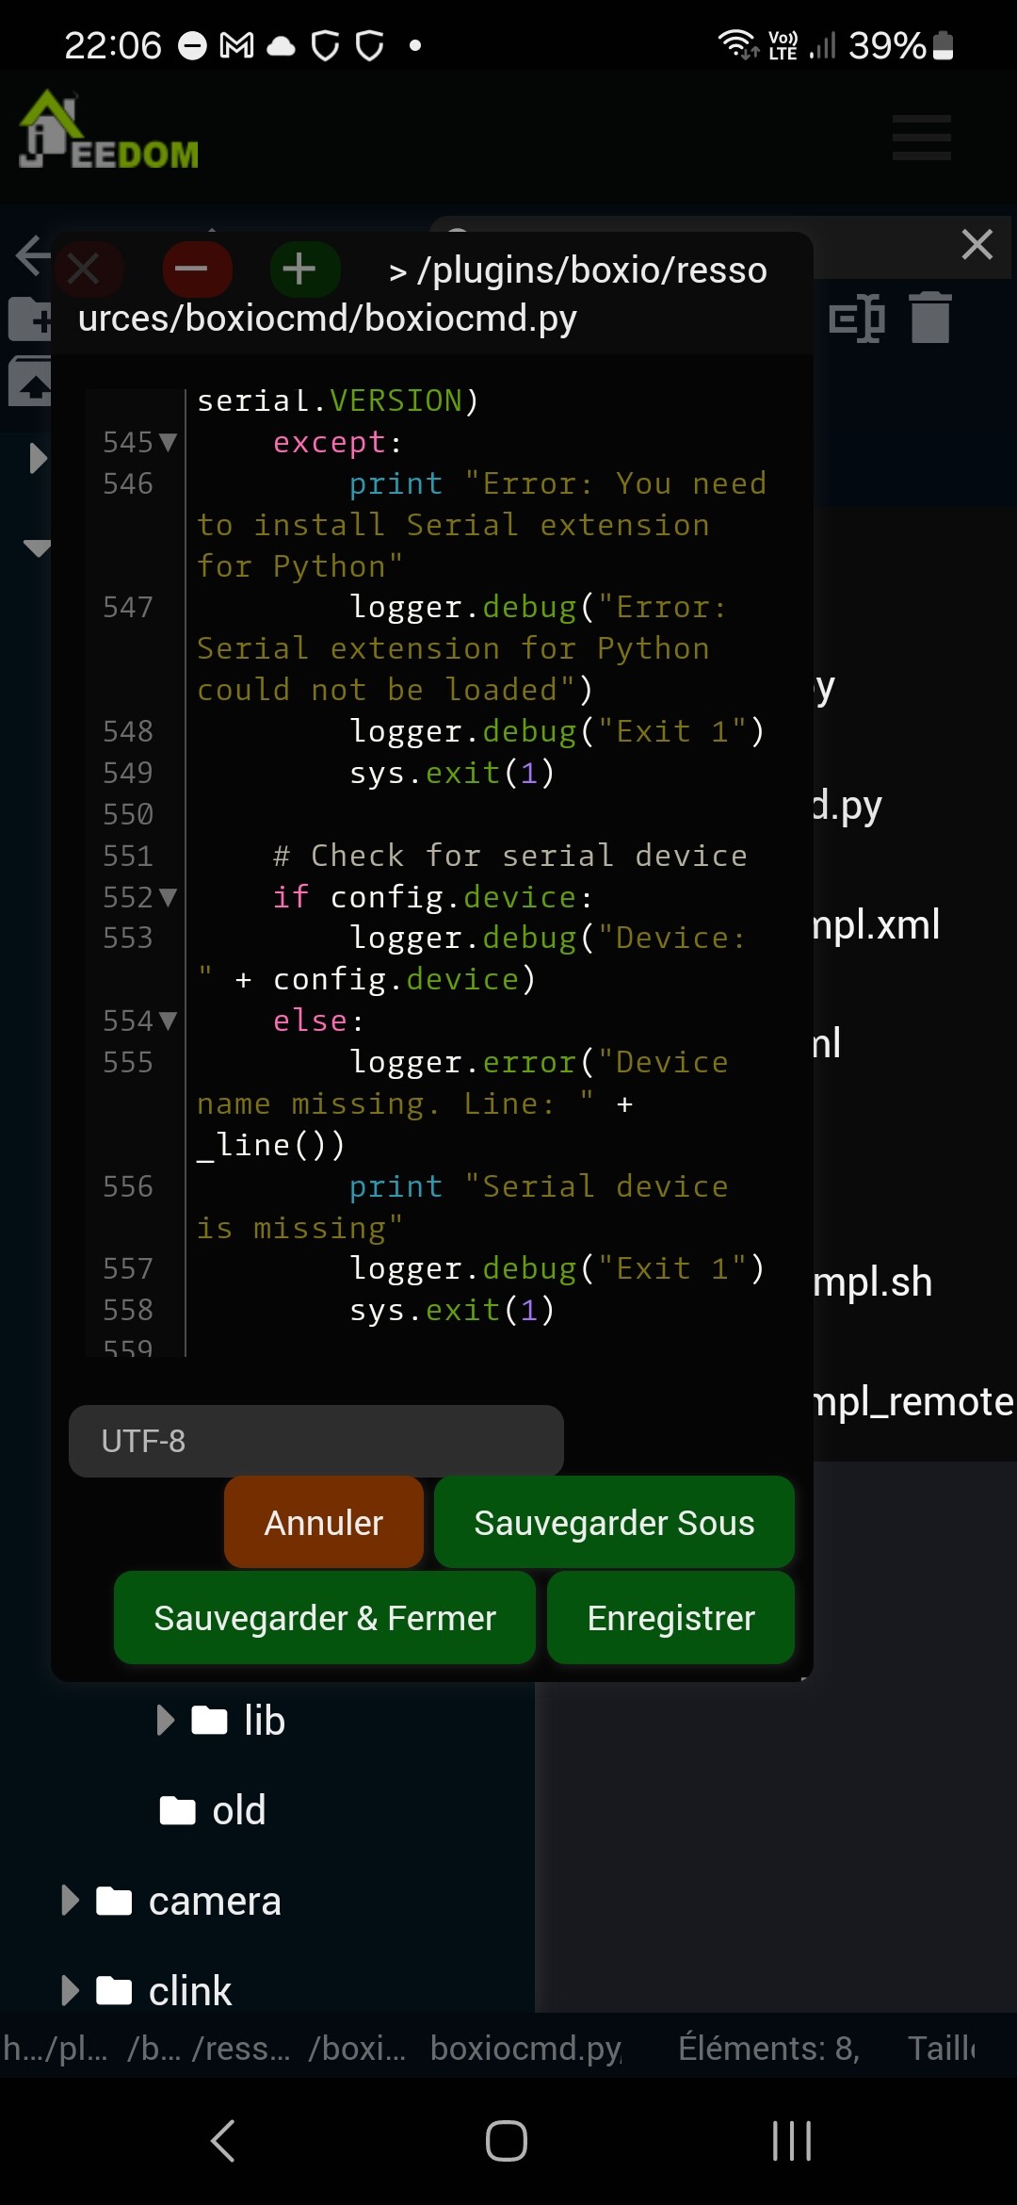Place cursor on line 551 comment

509,856
